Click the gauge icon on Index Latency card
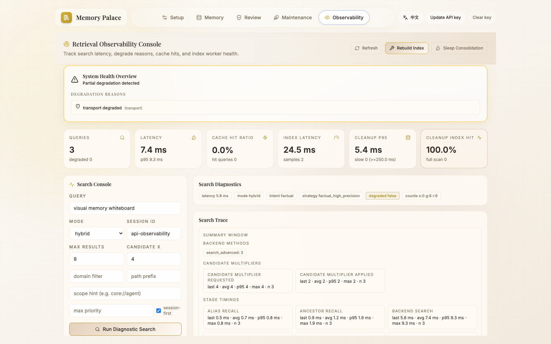551x344 pixels. coord(336,138)
